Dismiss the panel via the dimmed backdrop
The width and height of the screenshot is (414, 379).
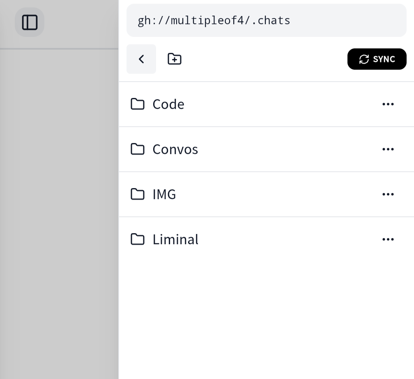point(59,205)
